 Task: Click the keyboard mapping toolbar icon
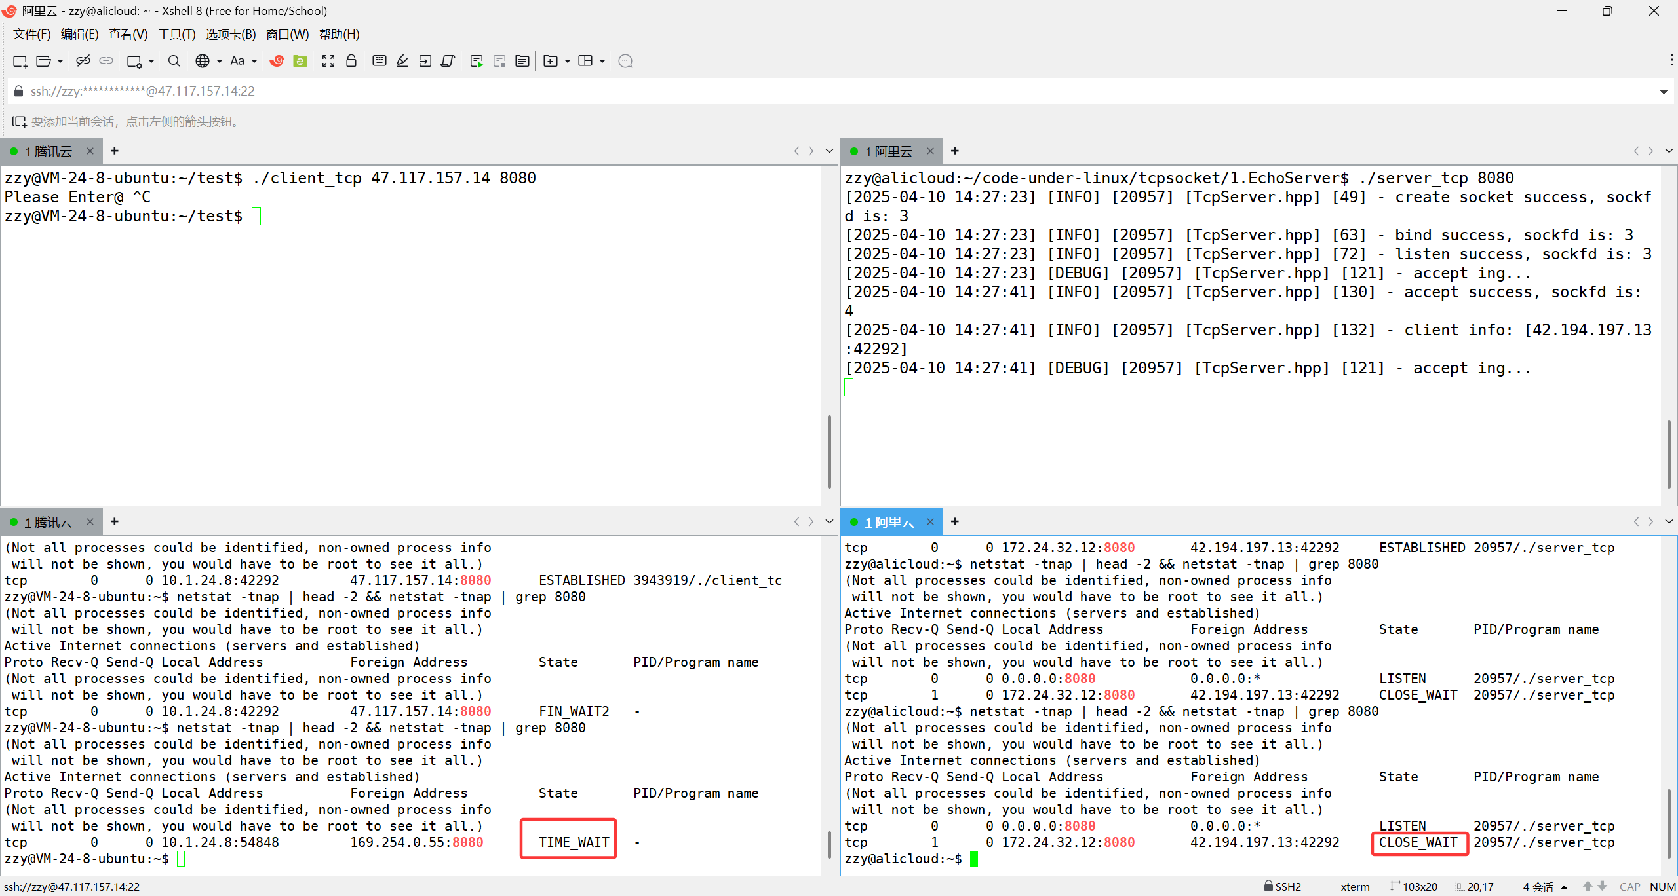[379, 61]
